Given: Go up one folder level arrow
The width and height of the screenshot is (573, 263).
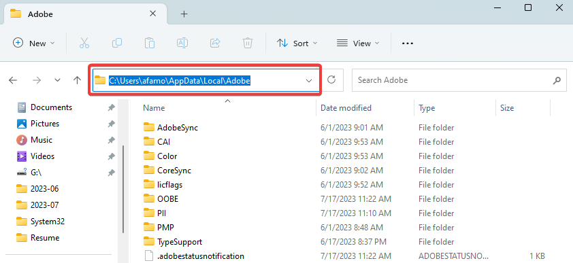Looking at the screenshot, I should click(x=77, y=80).
